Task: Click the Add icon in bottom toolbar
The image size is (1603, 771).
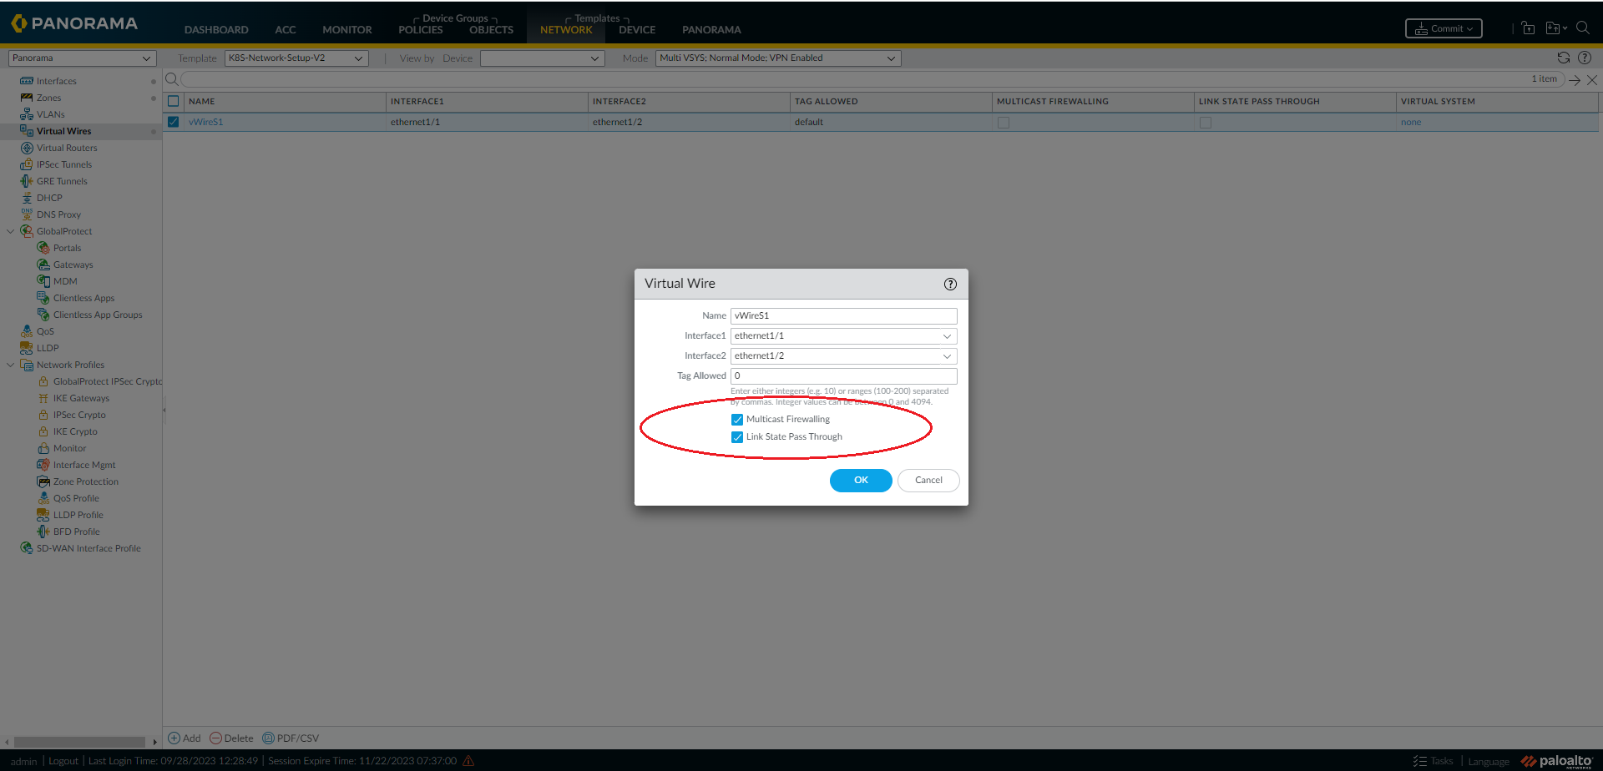Action: coord(174,738)
